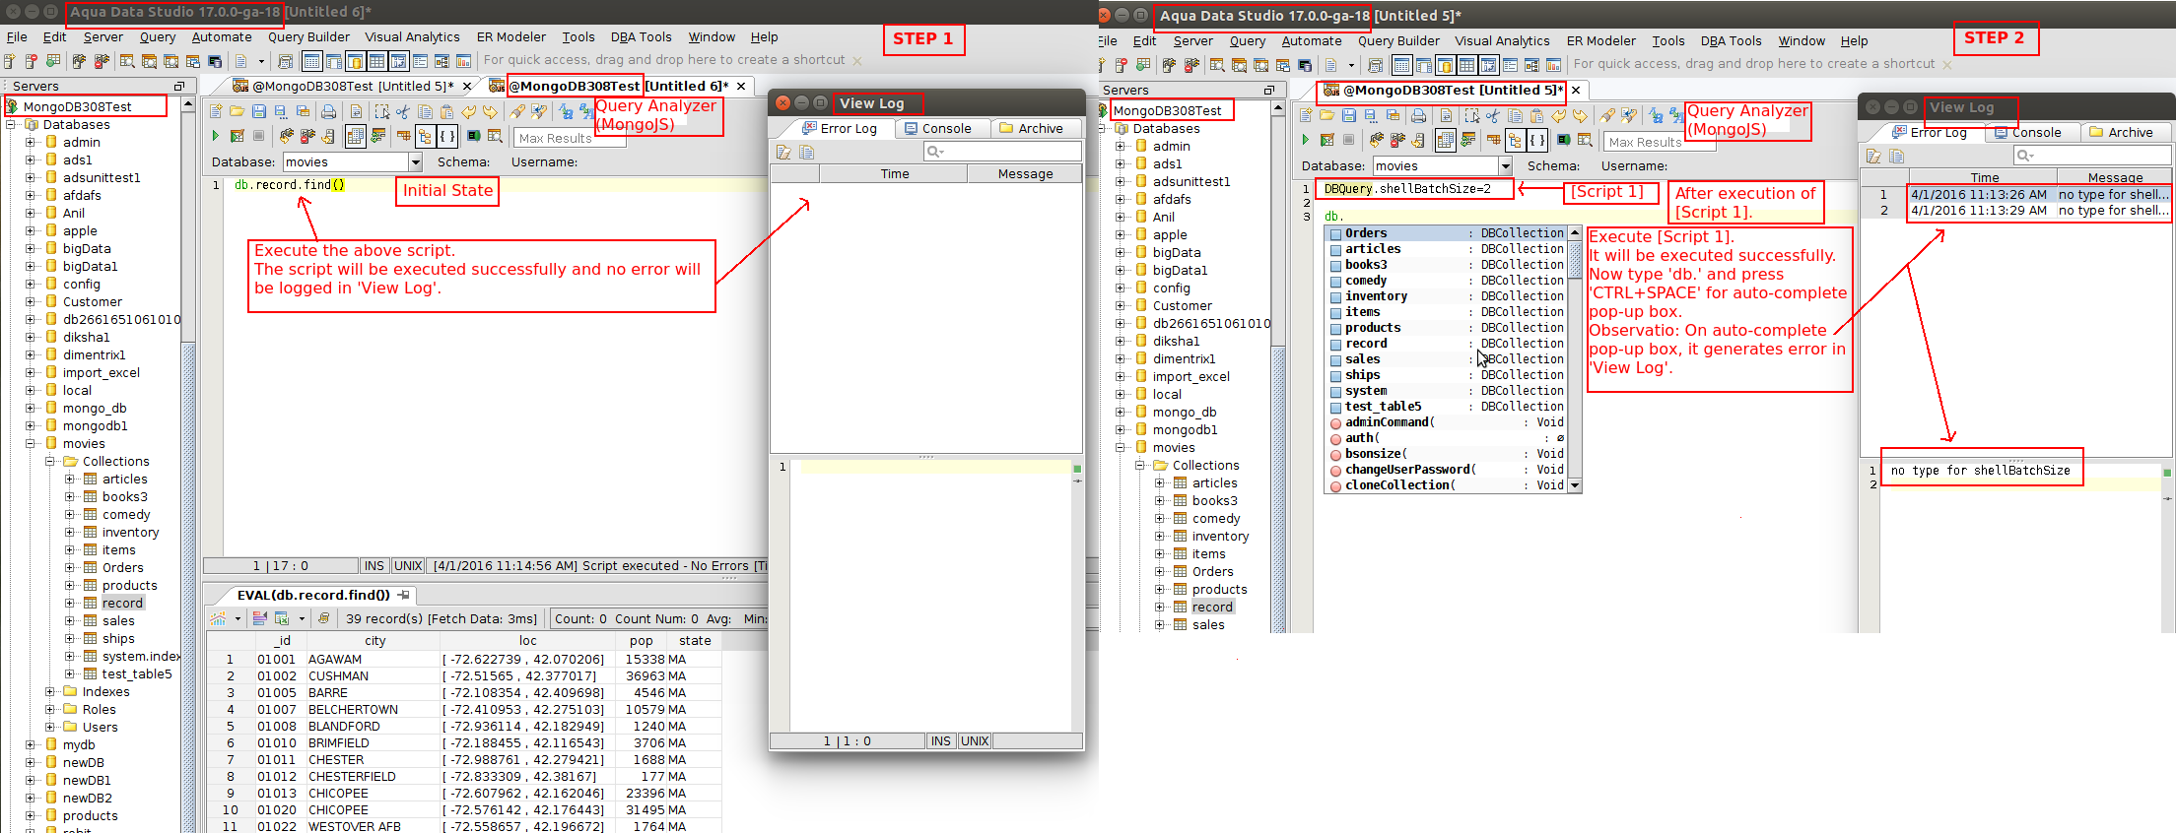Click the Save disk icon in Untitled 6 window
The width and height of the screenshot is (2176, 833).
point(259,111)
